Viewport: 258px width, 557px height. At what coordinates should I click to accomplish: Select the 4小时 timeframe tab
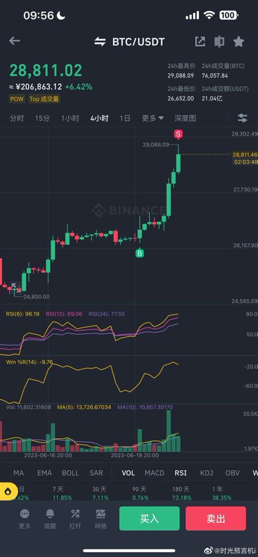coord(100,118)
